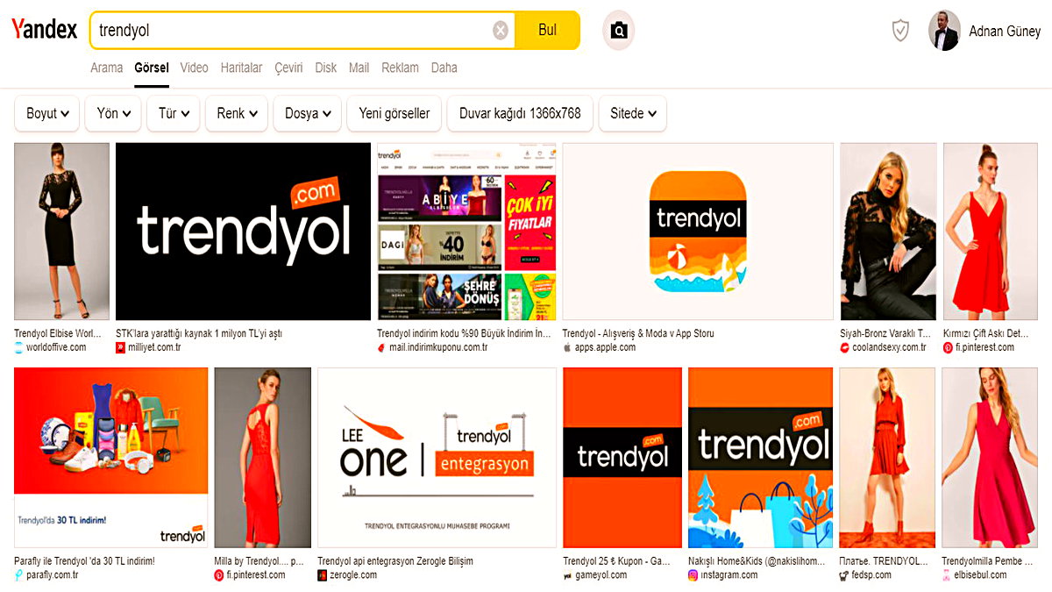Open the Daha more menu

pos(444,68)
